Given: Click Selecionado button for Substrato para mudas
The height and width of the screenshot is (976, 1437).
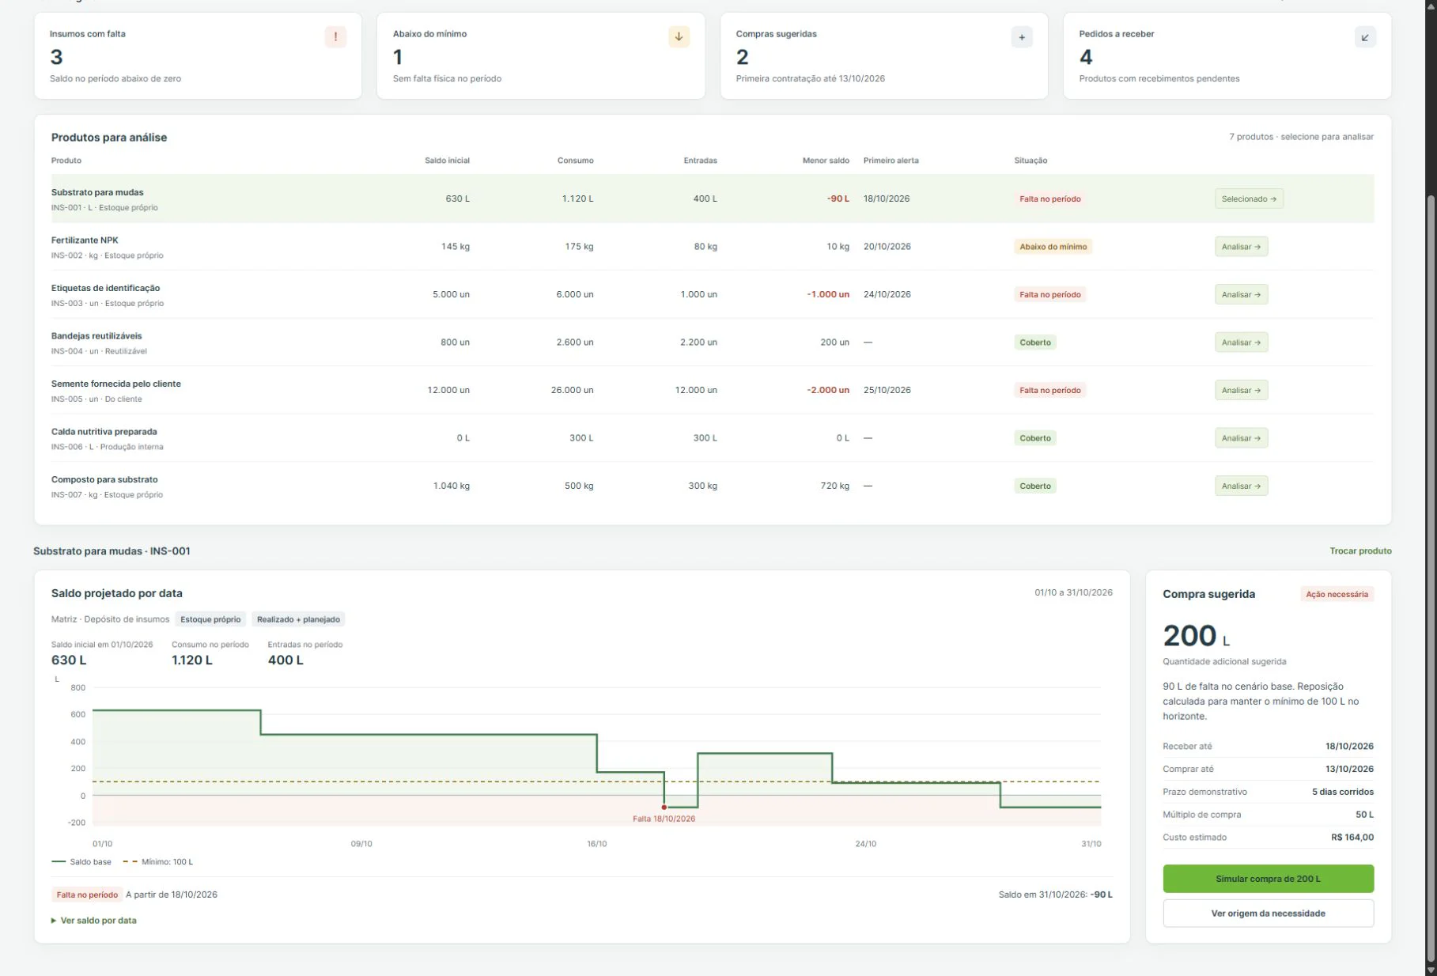Looking at the screenshot, I should click(x=1249, y=199).
